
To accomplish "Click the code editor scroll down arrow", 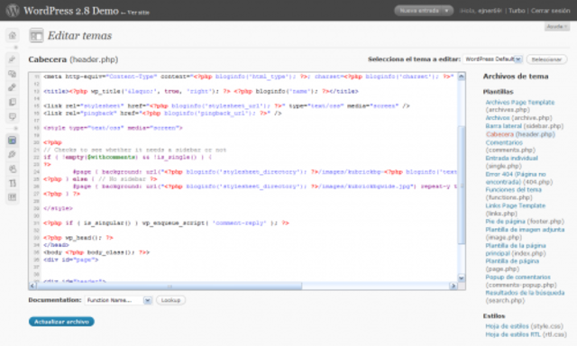I will pyautogui.click(x=461, y=278).
